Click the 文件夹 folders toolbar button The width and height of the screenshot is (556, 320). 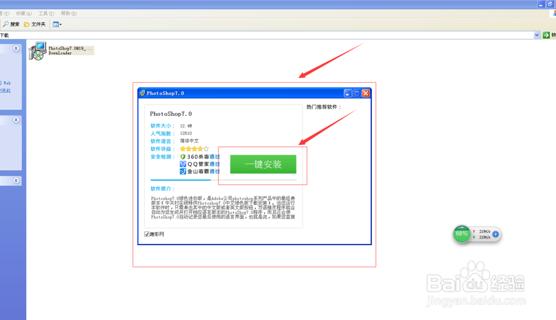click(x=34, y=24)
